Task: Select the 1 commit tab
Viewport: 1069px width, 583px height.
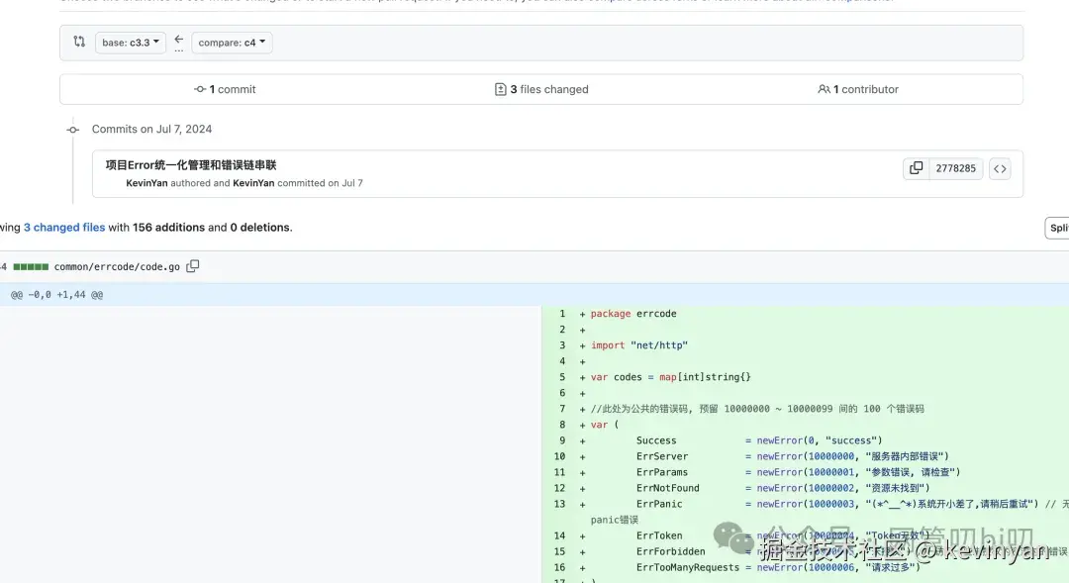Action: (x=225, y=89)
